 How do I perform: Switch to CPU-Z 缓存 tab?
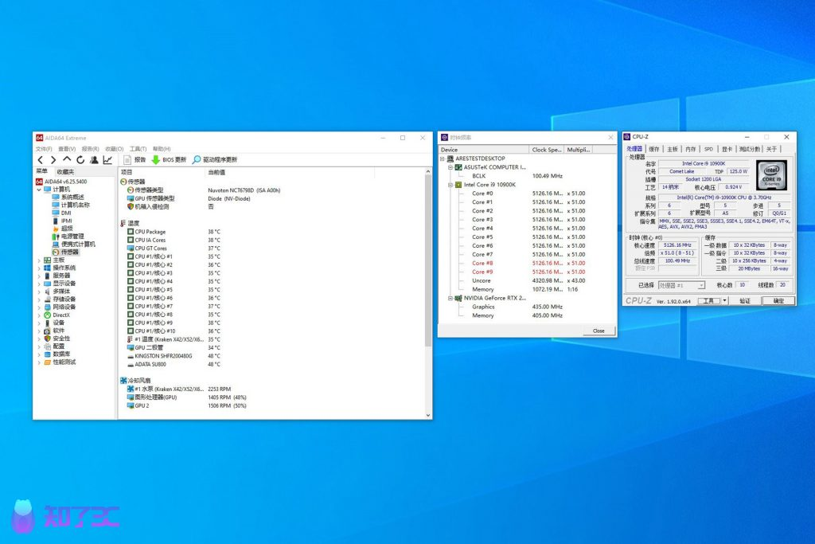coord(654,149)
